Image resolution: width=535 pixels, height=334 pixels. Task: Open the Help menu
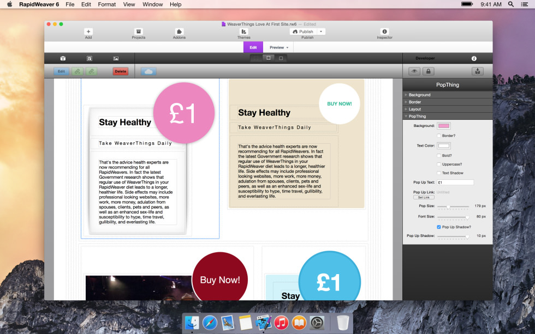[175, 4]
